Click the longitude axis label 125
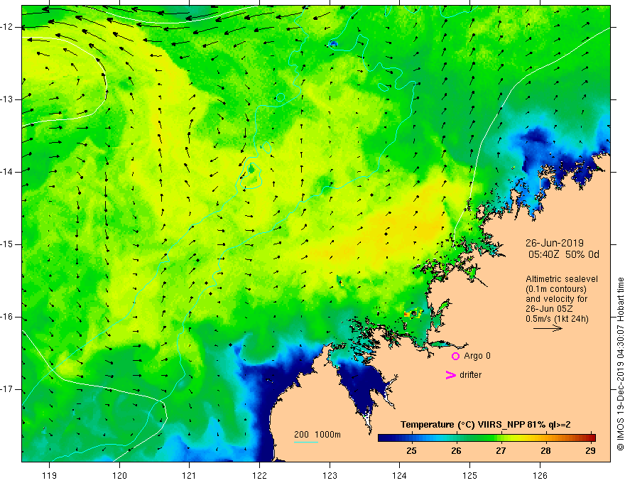 tap(470, 475)
